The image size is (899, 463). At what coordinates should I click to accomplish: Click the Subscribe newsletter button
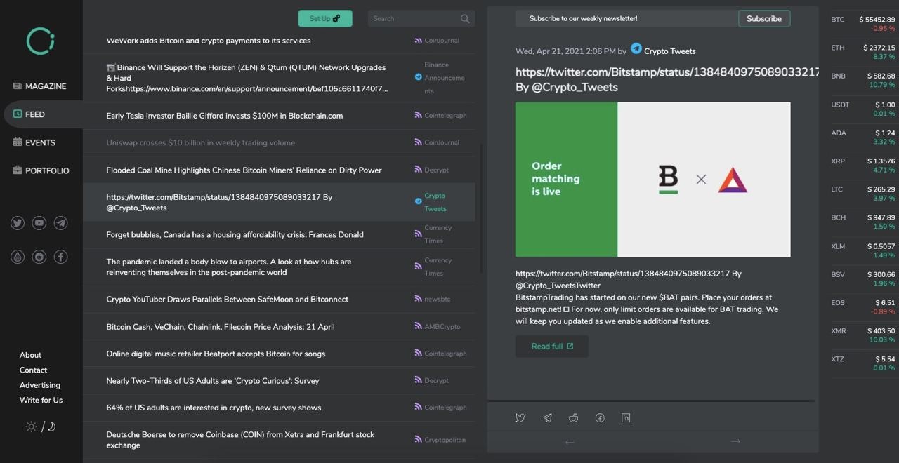click(764, 19)
